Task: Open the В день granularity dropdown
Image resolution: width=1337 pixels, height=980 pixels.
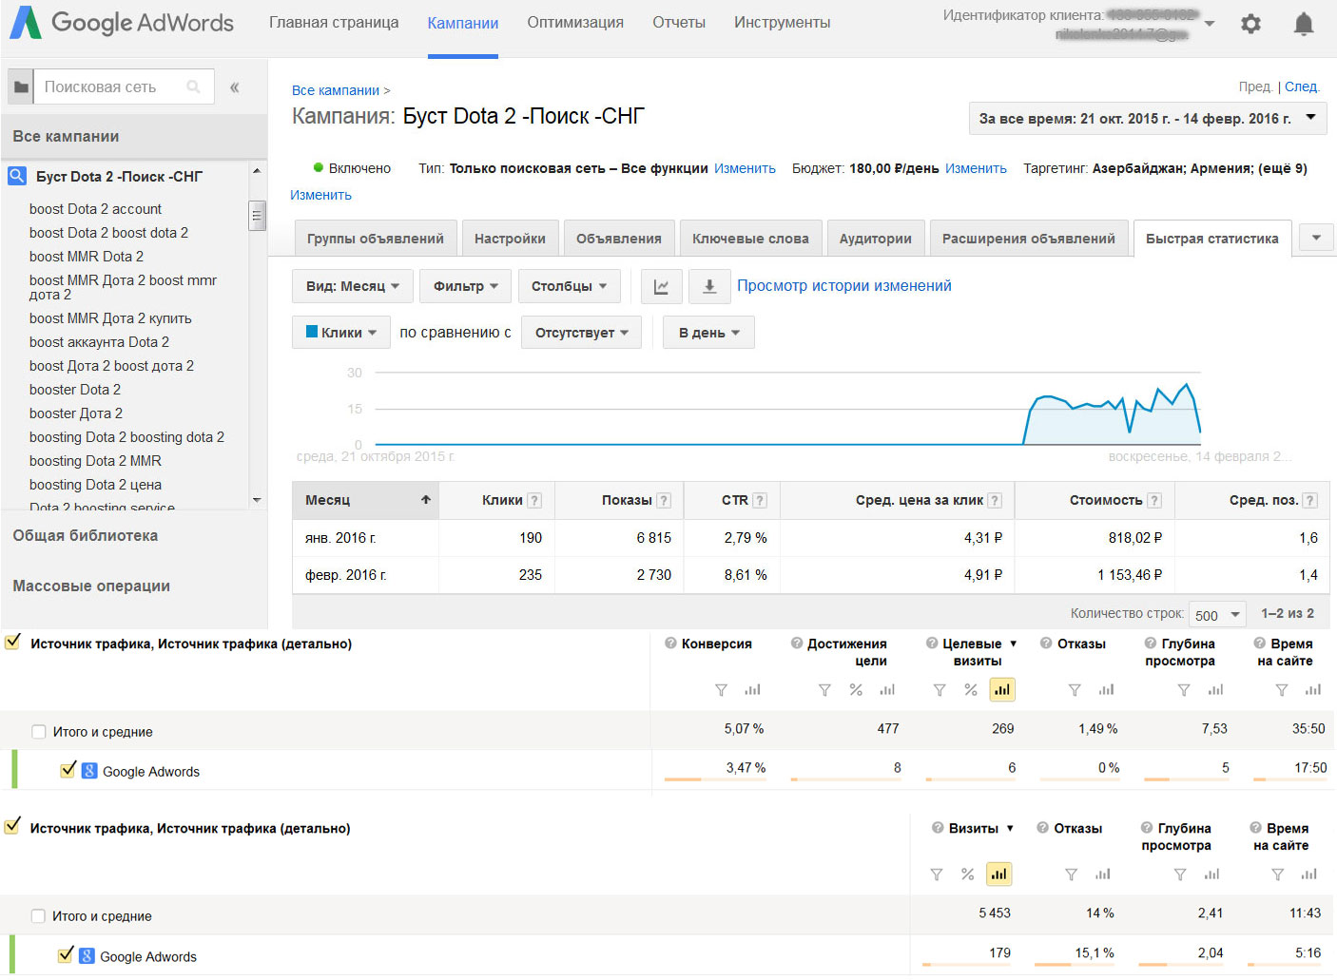Action: click(708, 333)
